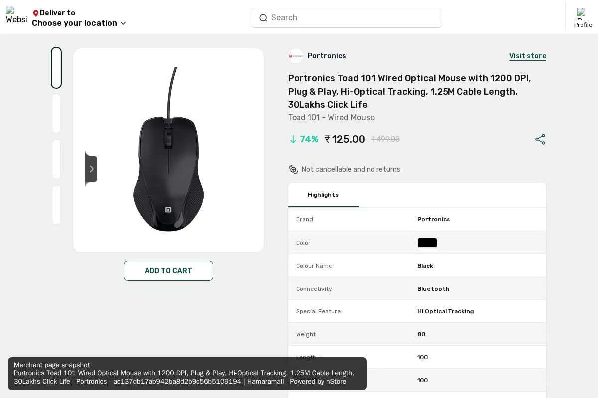
Task: Click the Add to Cart button
Action: [168, 271]
